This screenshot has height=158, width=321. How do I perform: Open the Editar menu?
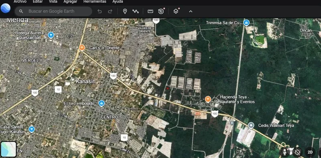(38, 2)
